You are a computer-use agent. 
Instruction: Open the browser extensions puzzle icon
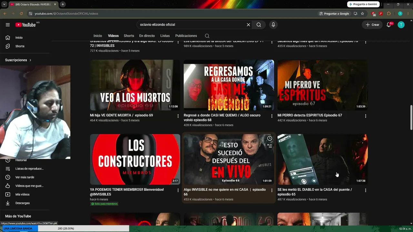pos(388,14)
